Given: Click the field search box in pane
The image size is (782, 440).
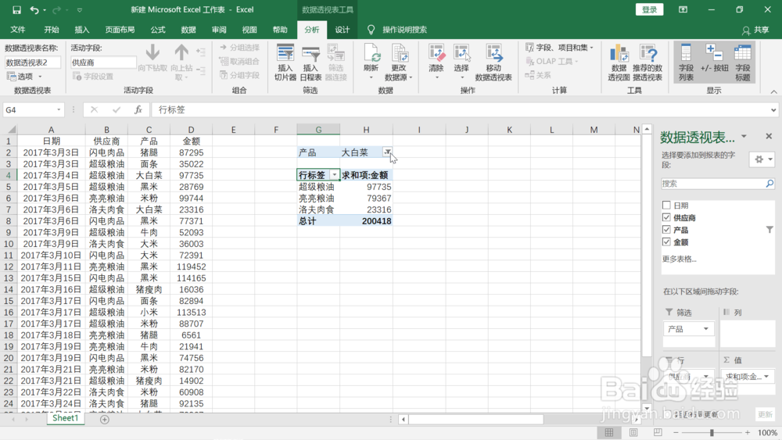Looking at the screenshot, I should [x=718, y=184].
